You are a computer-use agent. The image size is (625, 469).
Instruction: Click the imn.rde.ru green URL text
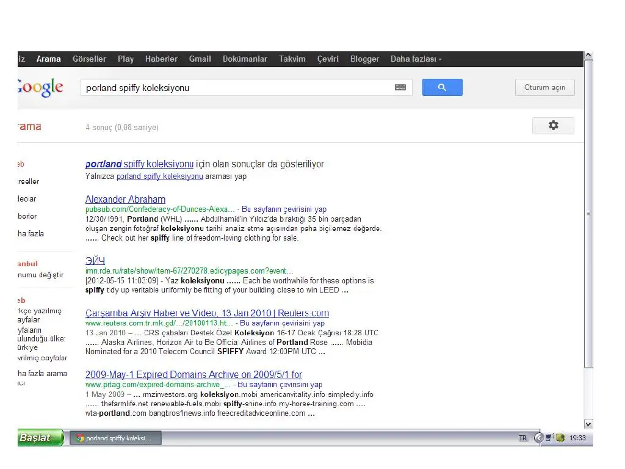[189, 271]
